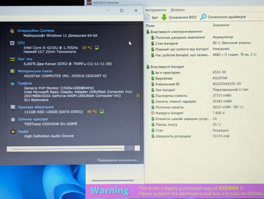Open the Інструменти menu in AIDA64

pos(156,10)
